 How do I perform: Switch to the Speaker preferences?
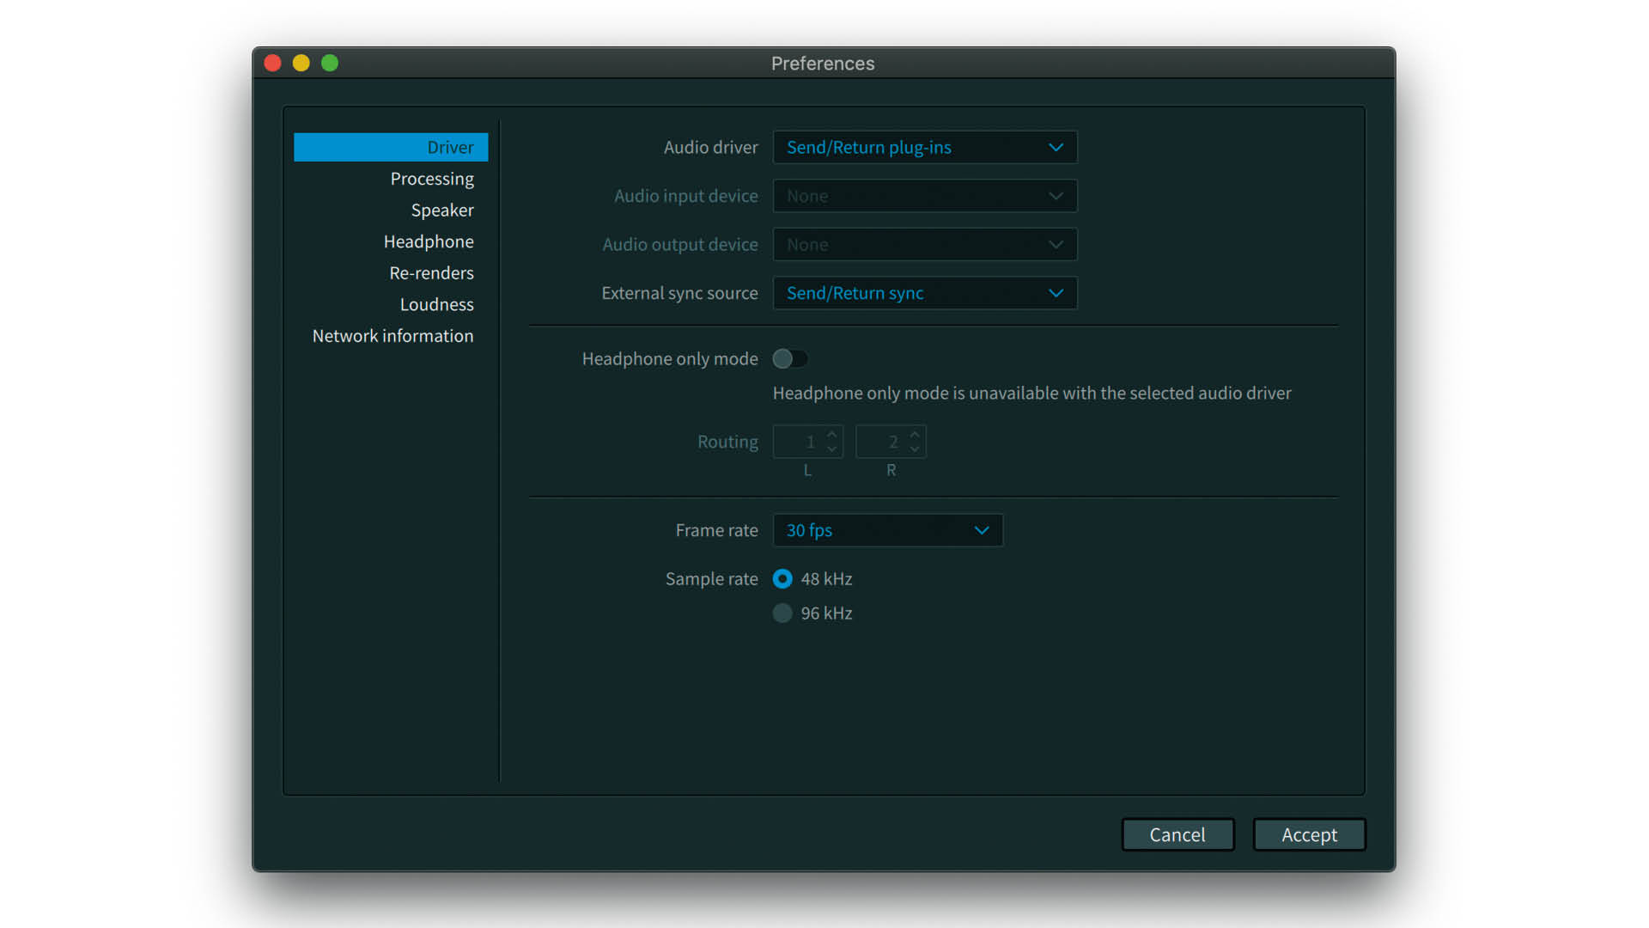441,211
